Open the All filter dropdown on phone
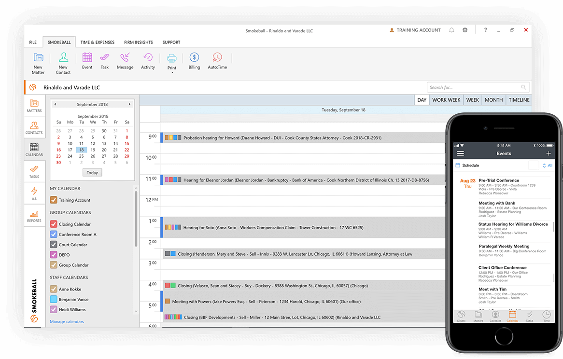563x359 pixels. pos(547,166)
